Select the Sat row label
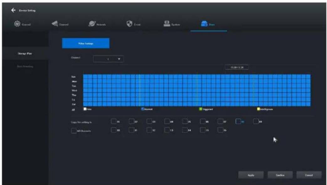The image size is (327, 185). pos(74,104)
